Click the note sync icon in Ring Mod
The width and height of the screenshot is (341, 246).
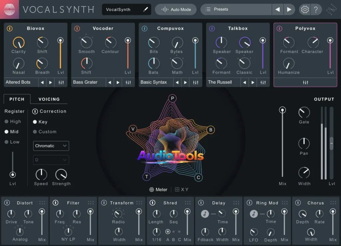(253, 214)
